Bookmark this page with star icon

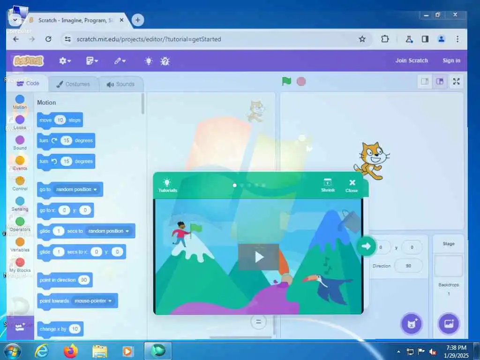click(x=362, y=39)
